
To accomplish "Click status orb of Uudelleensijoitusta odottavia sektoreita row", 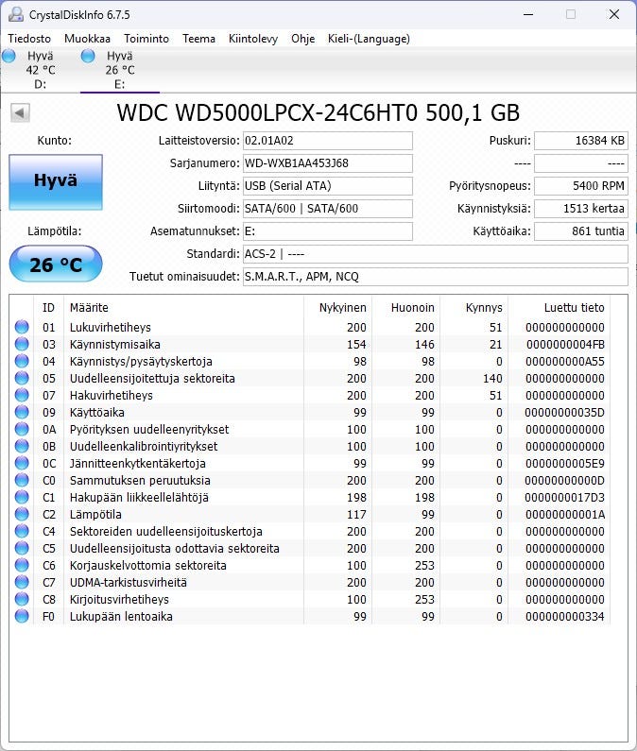I will pyautogui.click(x=22, y=548).
